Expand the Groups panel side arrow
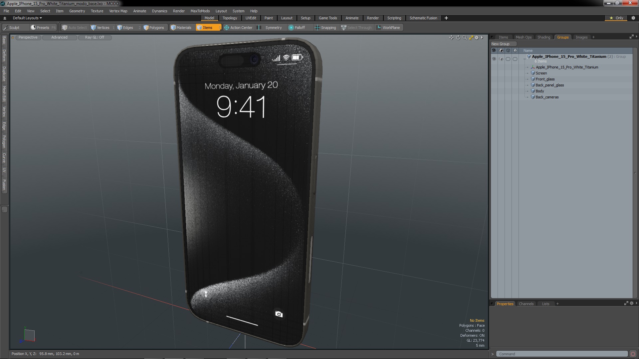Image resolution: width=639 pixels, height=359 pixels. (x=636, y=37)
